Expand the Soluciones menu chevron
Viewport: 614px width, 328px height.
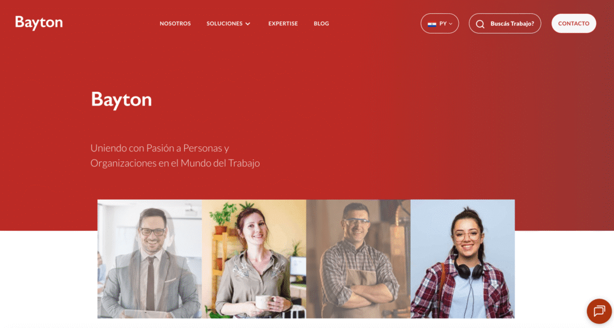tap(248, 24)
